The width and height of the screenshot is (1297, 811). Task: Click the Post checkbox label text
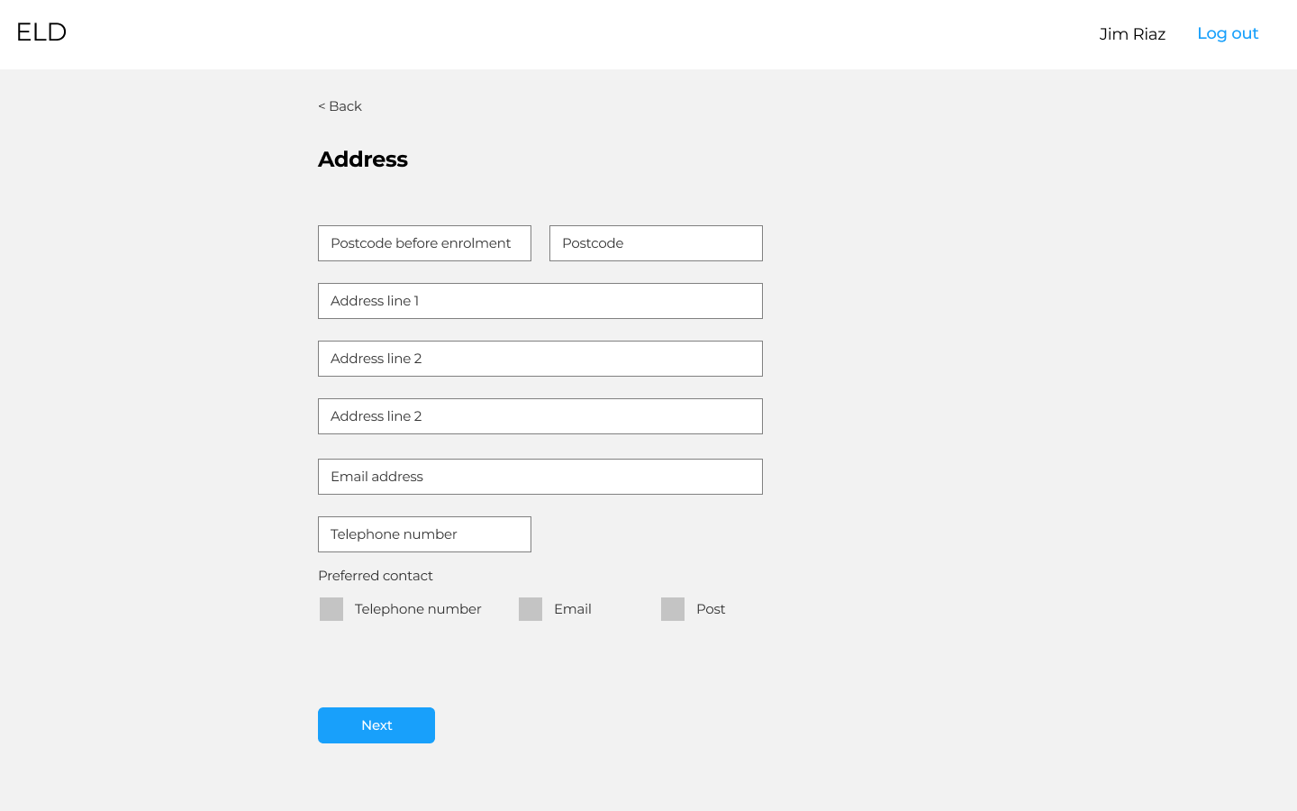click(x=711, y=609)
